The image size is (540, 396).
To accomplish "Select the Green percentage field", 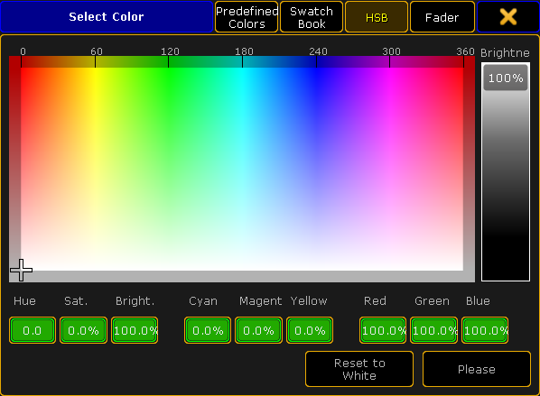I will [434, 330].
